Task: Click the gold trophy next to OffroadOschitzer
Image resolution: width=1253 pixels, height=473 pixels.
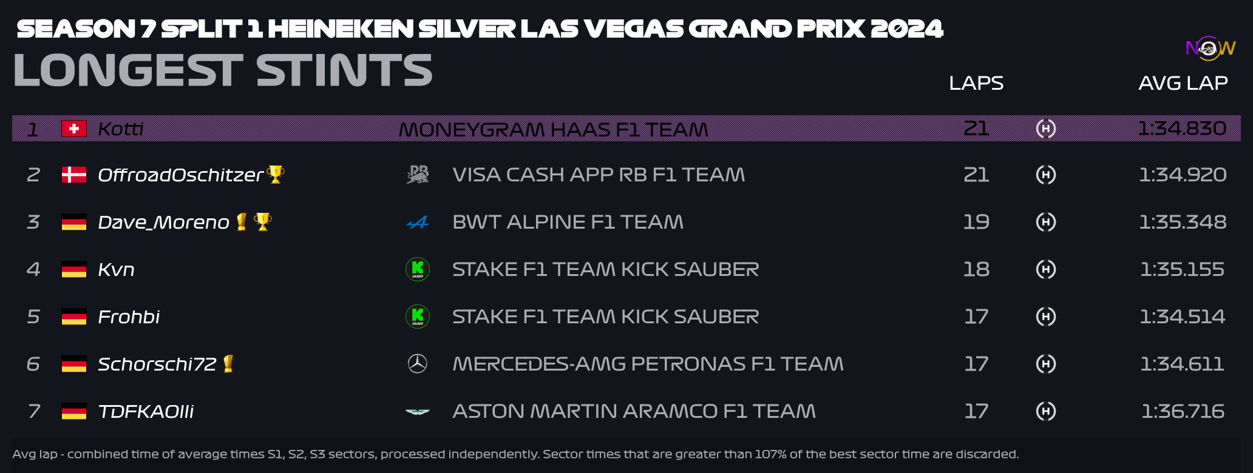Action: (x=276, y=174)
